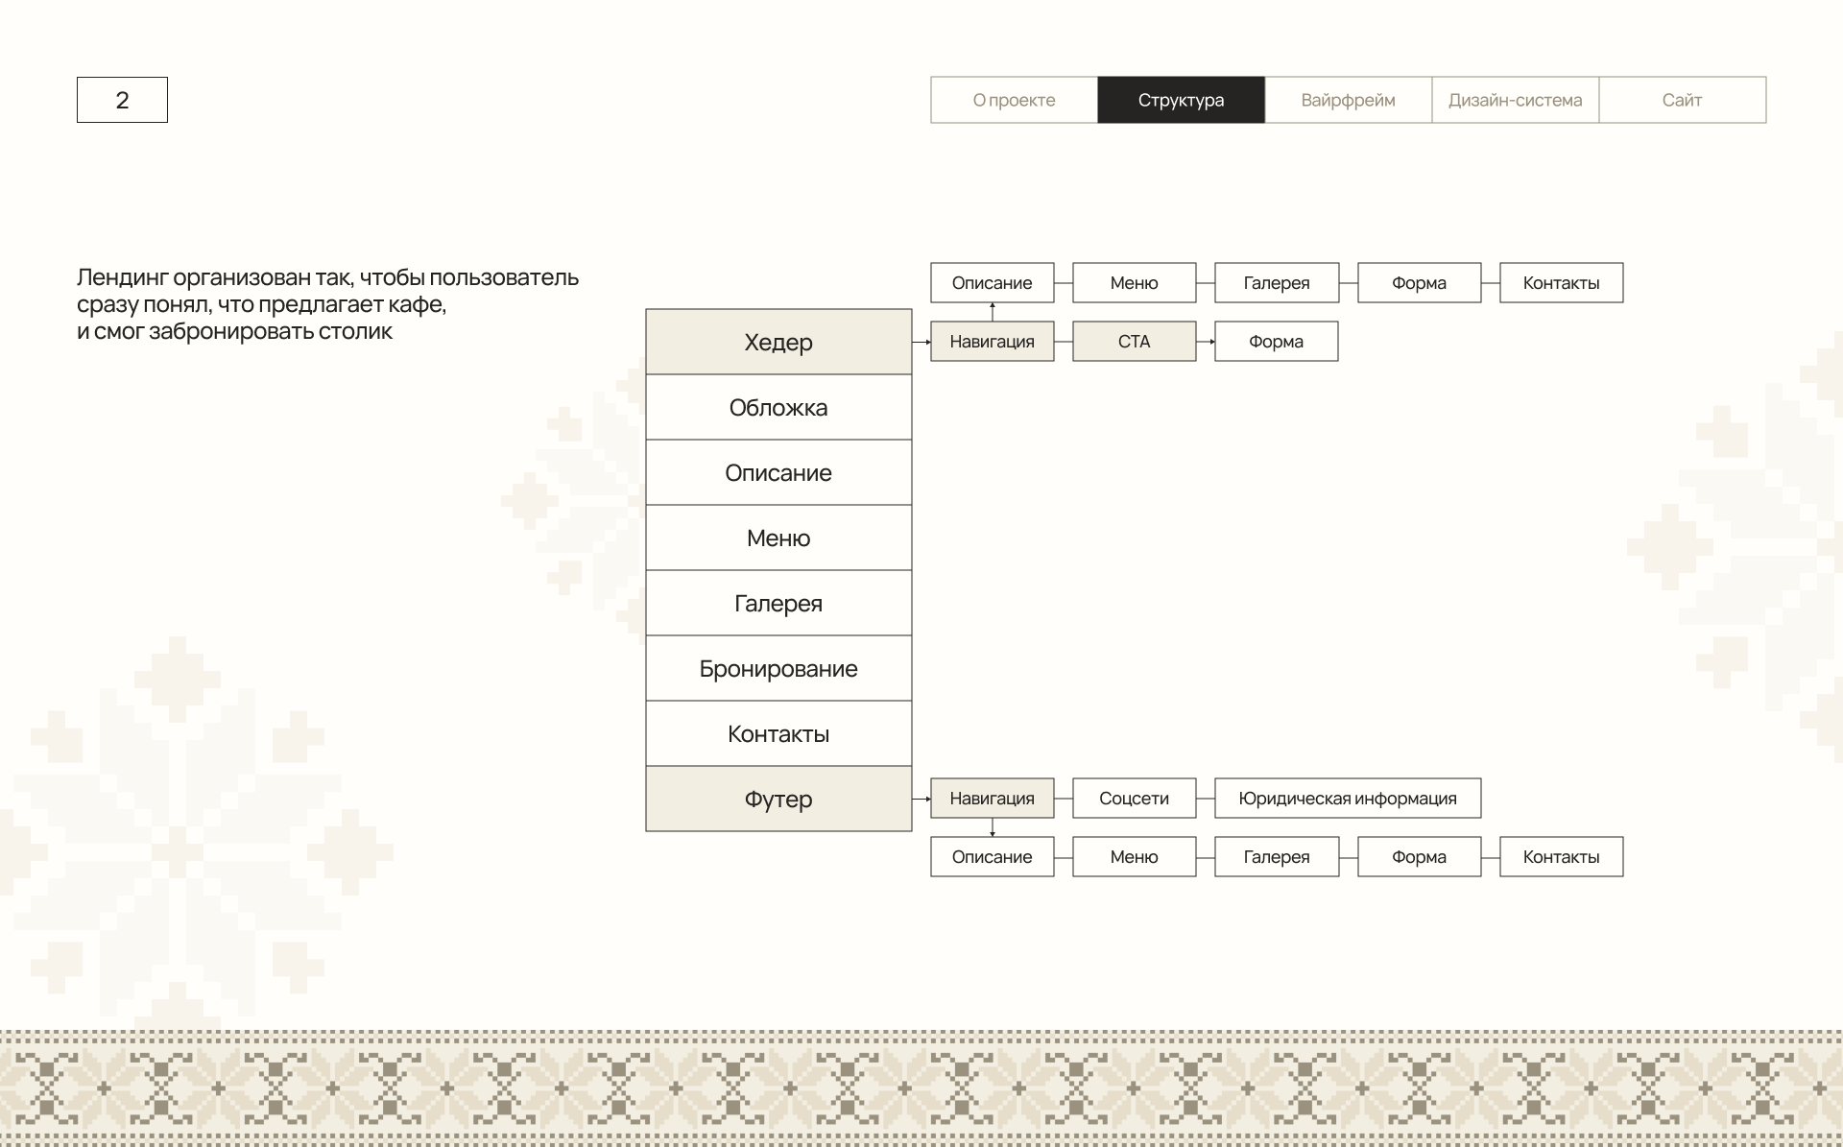Go to the 'Дизайн-система' tab

coord(1515,100)
